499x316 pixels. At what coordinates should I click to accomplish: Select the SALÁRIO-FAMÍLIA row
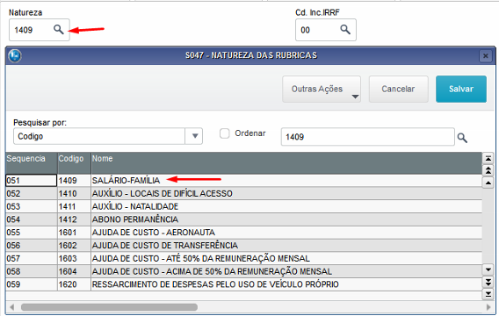[243, 181]
